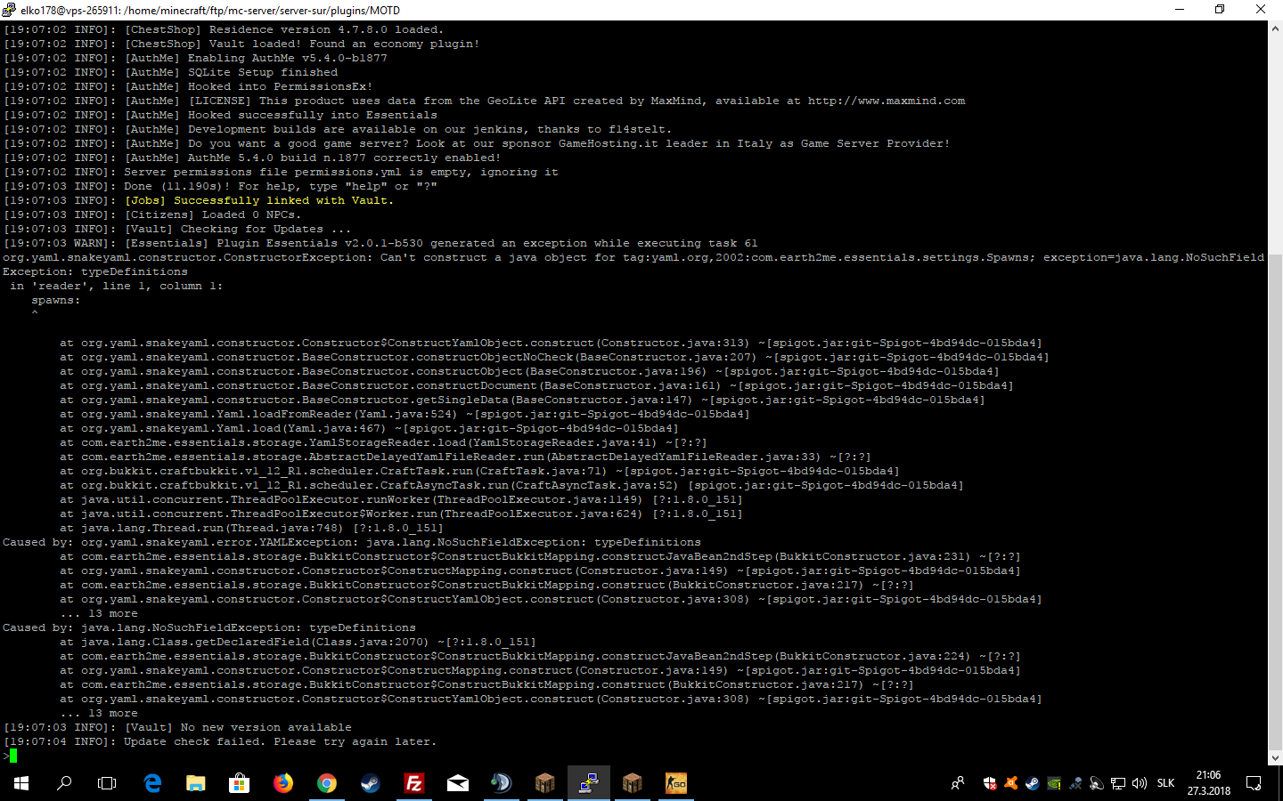Image resolution: width=1283 pixels, height=801 pixels.
Task: Click "[Jobs] Successfully linked with Vault." line
Action: tap(259, 200)
